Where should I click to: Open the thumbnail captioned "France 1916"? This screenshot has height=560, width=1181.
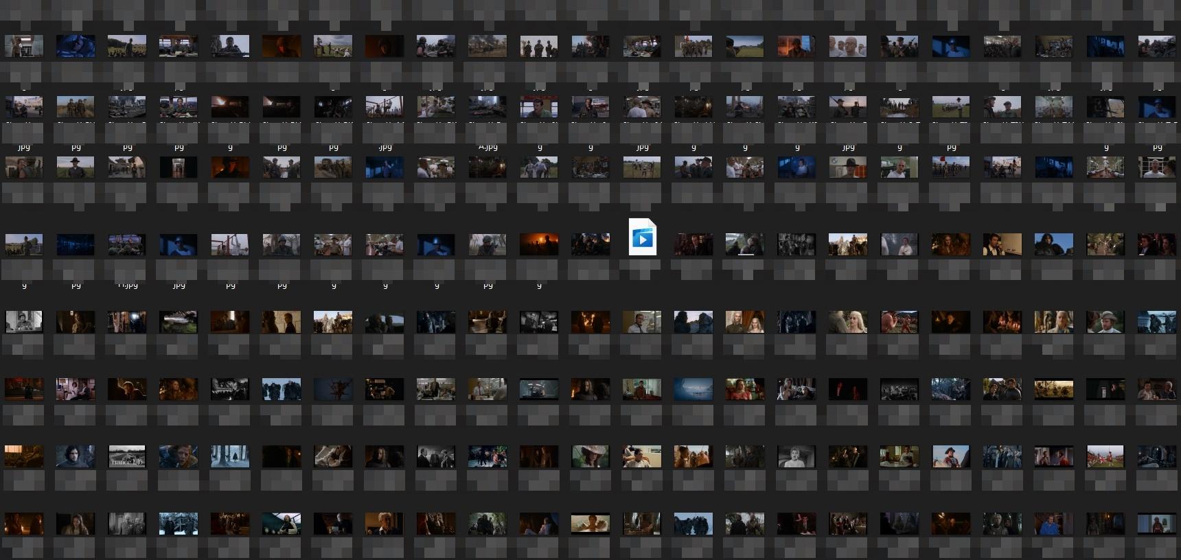pyautogui.click(x=127, y=456)
